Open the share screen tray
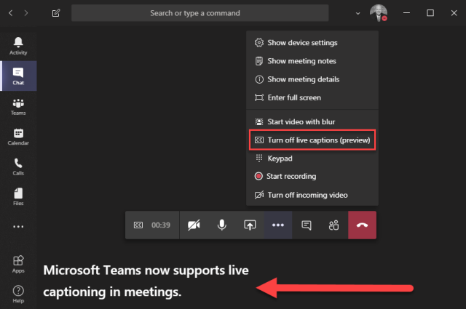The width and height of the screenshot is (466, 309). pos(250,225)
